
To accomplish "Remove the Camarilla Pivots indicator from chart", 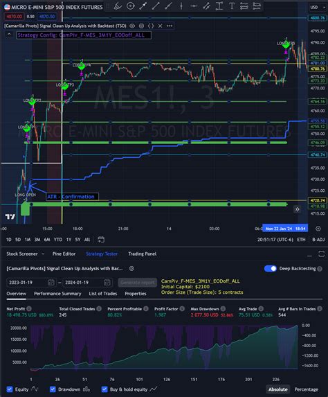I will (160, 26).
